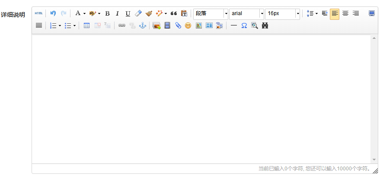The width and height of the screenshot is (383, 176).
Task: Select the format painter brush
Action: pyautogui.click(x=149, y=13)
